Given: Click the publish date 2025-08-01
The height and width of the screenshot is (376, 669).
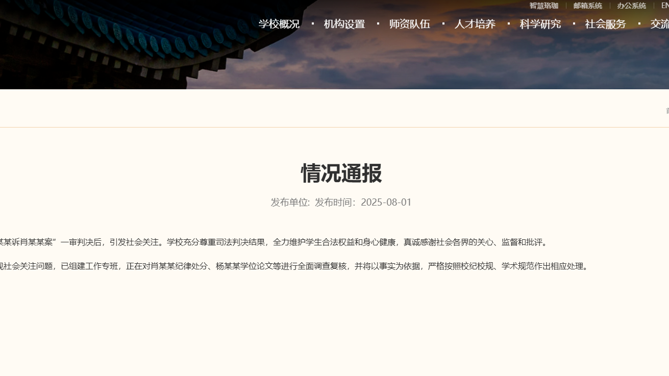Looking at the screenshot, I should [386, 202].
